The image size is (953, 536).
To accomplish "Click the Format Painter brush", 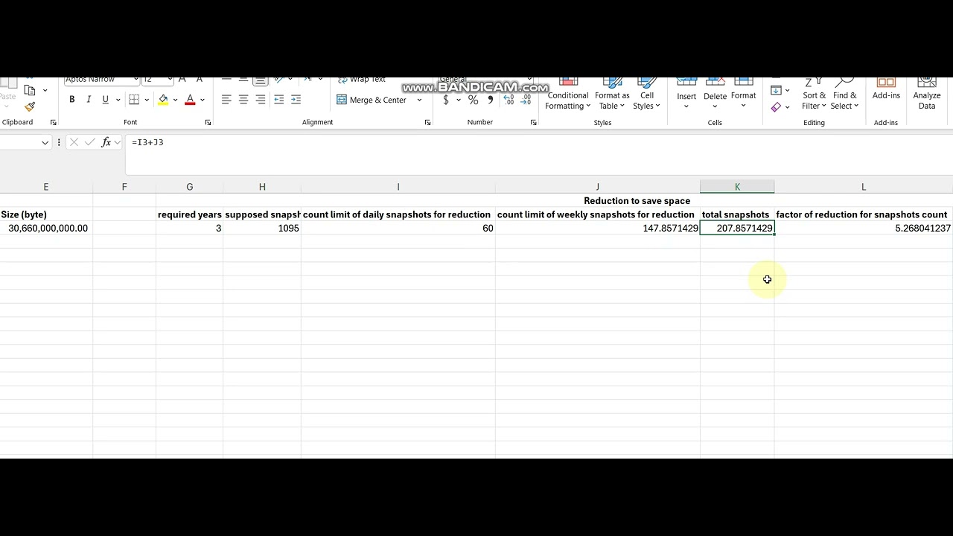I will click(30, 106).
